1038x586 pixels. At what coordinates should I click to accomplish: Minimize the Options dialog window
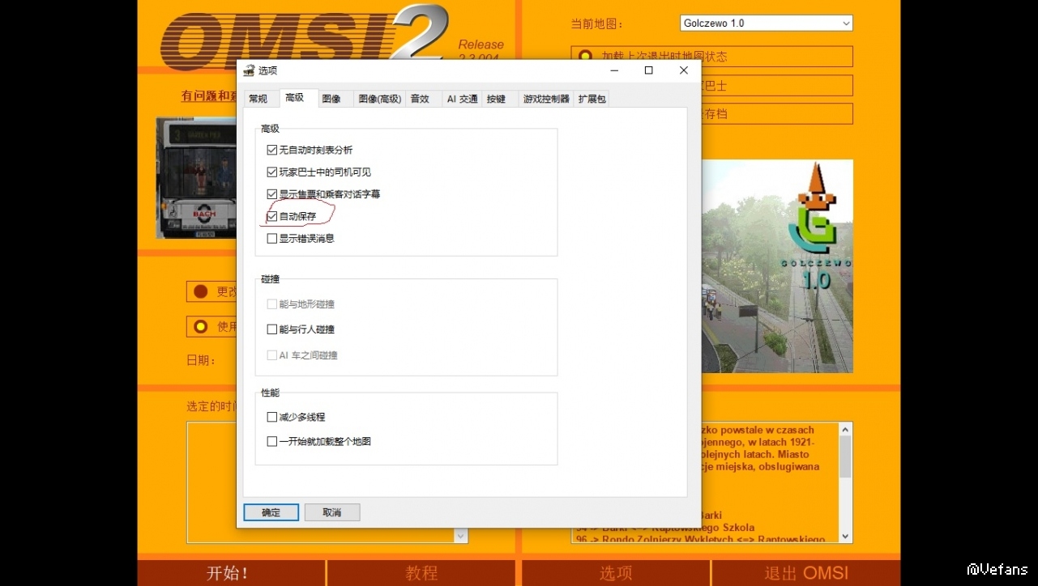[613, 70]
